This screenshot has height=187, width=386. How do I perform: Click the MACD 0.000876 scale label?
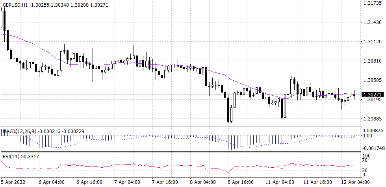(373, 130)
